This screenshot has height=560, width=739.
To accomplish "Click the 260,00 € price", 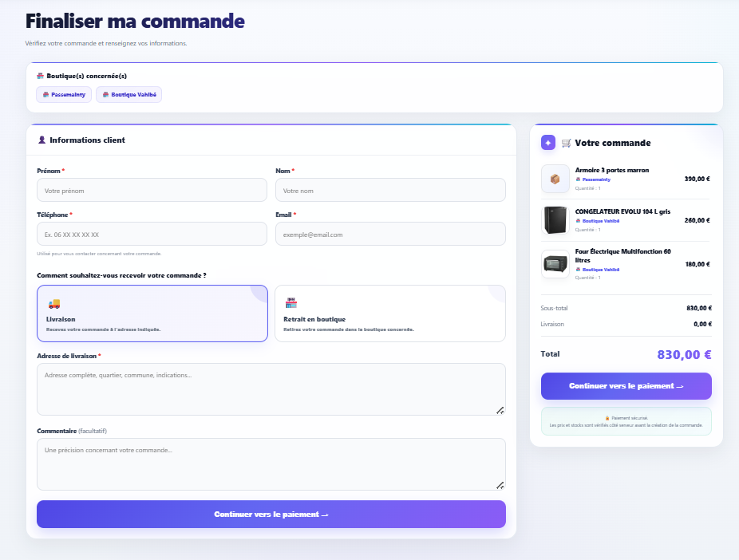I will point(697,220).
